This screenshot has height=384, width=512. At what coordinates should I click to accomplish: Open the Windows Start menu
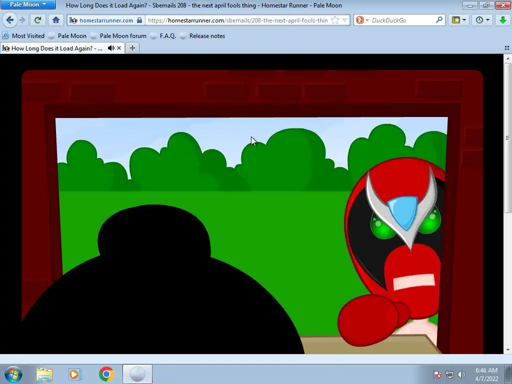[x=13, y=374]
